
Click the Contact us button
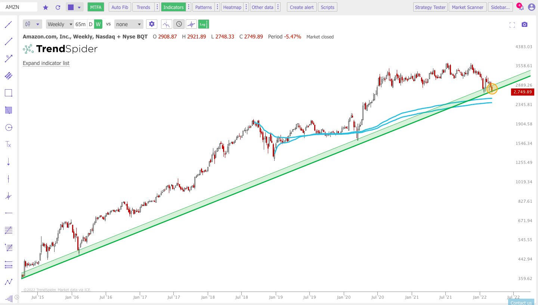tap(521, 302)
